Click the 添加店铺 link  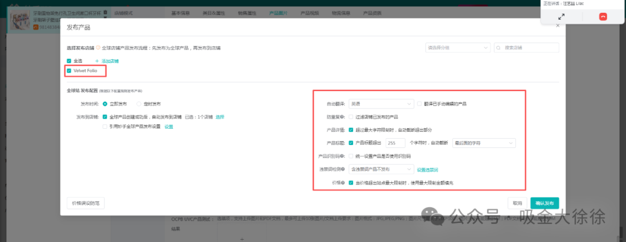[x=107, y=61]
